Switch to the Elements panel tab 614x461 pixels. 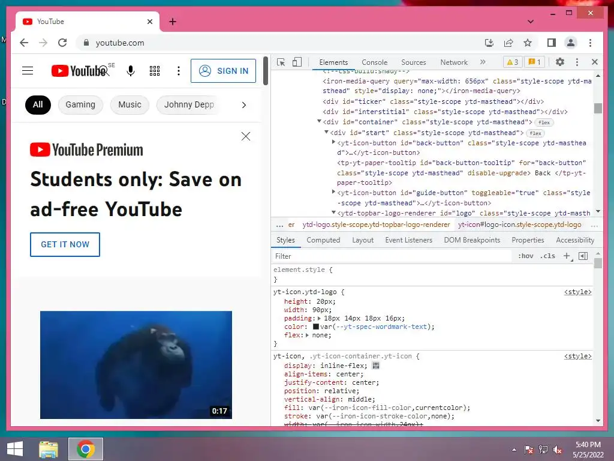[333, 62]
